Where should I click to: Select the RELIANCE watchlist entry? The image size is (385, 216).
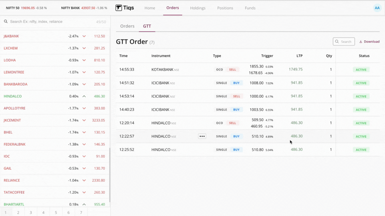point(55,180)
